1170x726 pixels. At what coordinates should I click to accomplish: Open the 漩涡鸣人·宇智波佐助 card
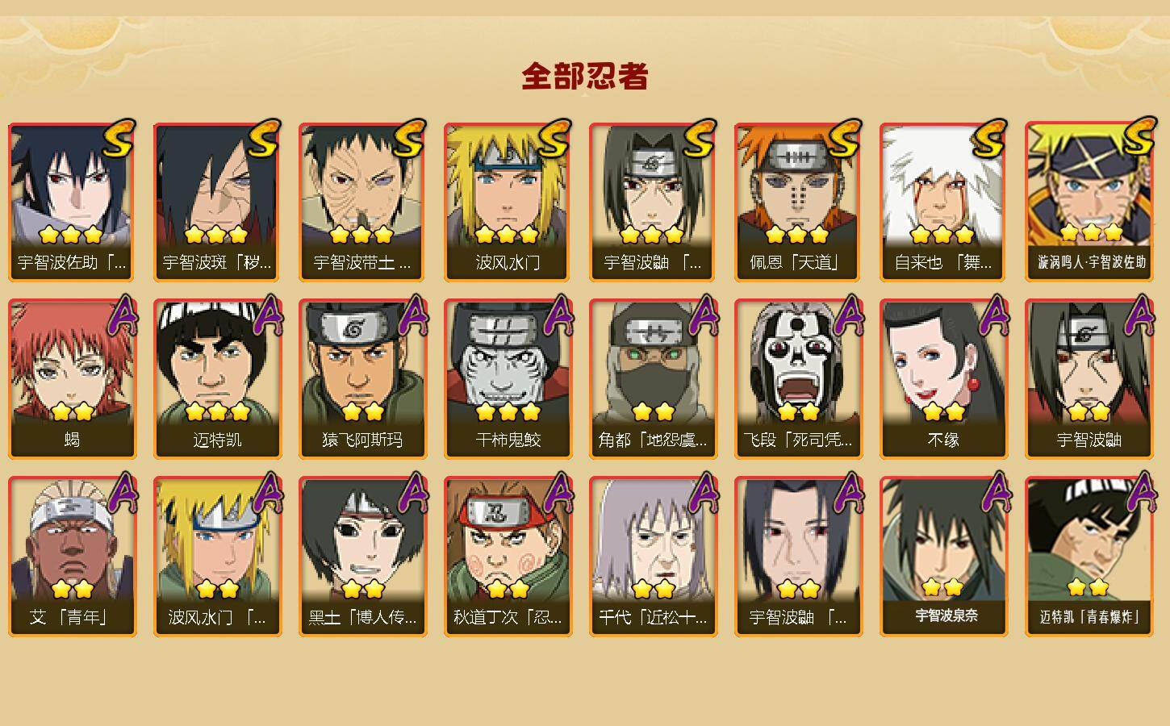pos(1089,202)
